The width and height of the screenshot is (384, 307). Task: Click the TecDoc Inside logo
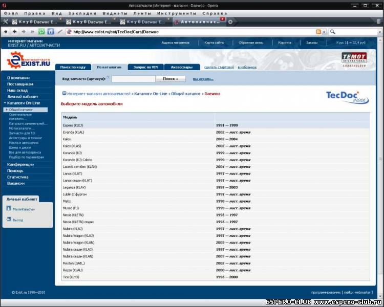pos(347,97)
